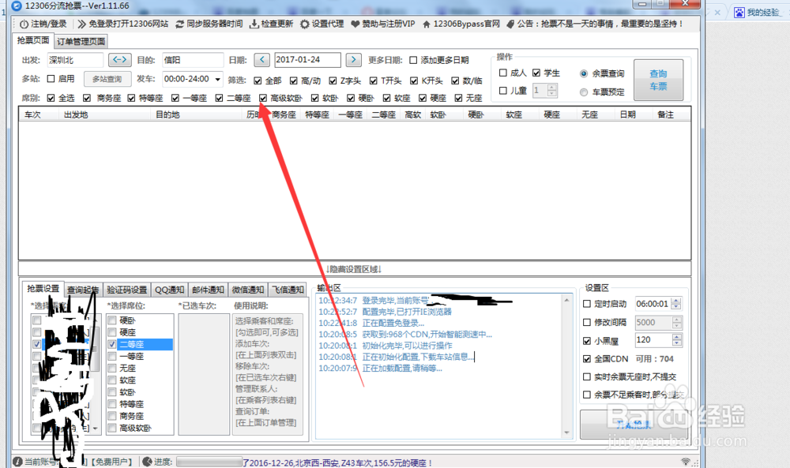Click passenger list scroll-down arrow
The height and width of the screenshot is (468, 790).
pyautogui.click(x=96, y=429)
